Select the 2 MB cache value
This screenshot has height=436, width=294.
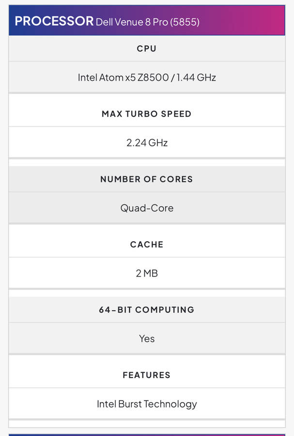147,273
